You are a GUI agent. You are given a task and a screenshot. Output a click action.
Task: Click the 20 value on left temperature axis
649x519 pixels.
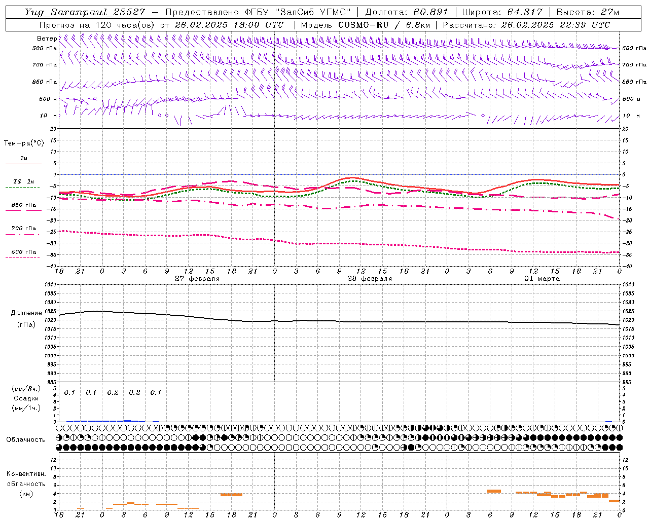coord(52,129)
